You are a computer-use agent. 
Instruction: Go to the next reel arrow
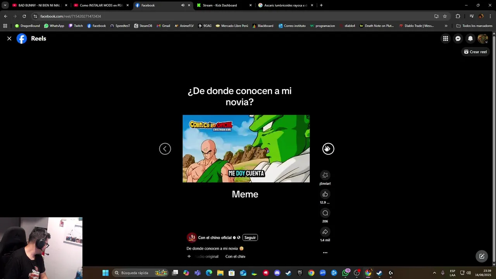[328, 149]
